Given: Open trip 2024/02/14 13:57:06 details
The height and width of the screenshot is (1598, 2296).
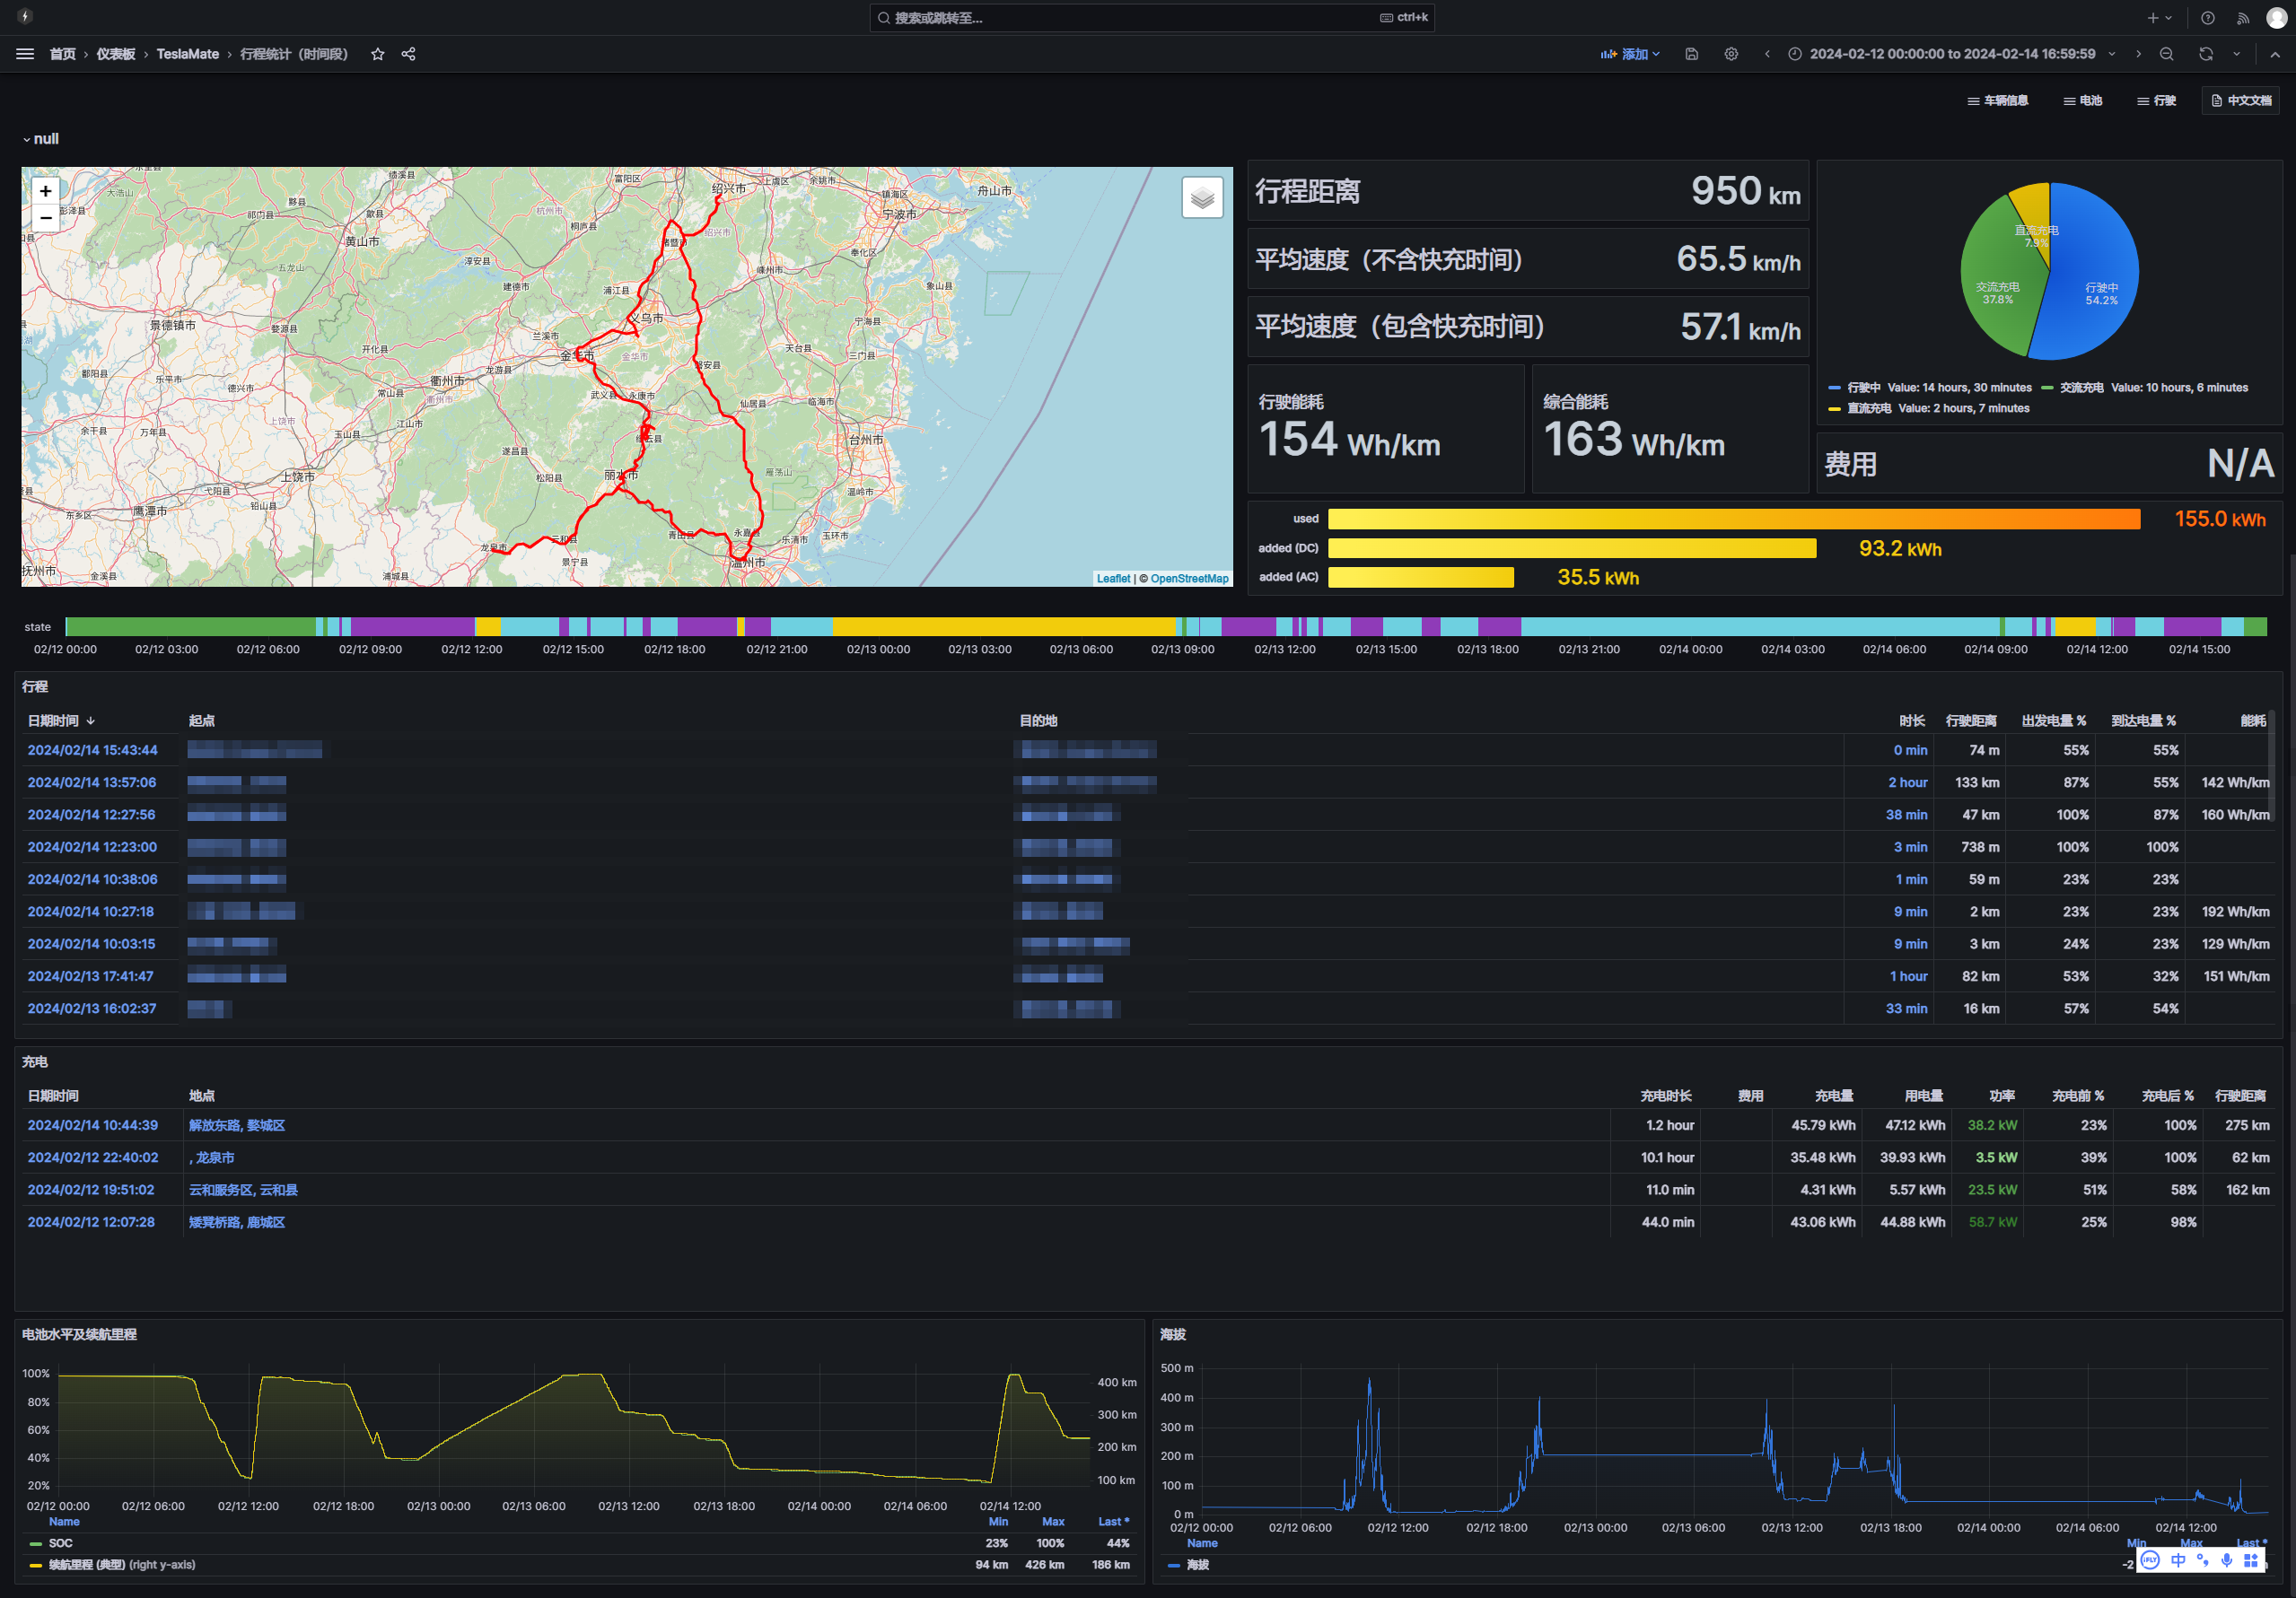Looking at the screenshot, I should coord(92,782).
